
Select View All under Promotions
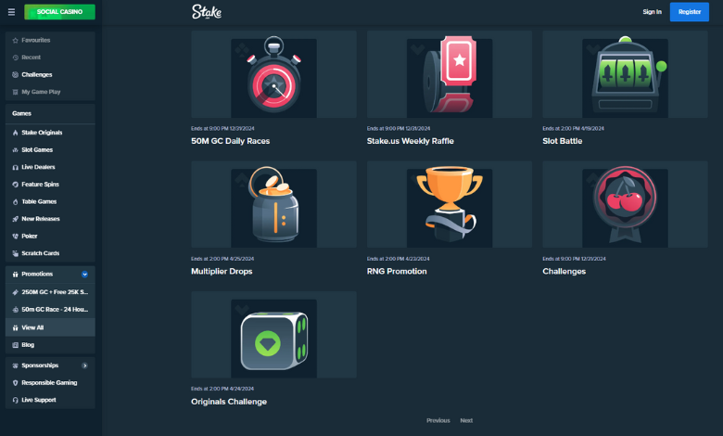pyautogui.click(x=33, y=327)
